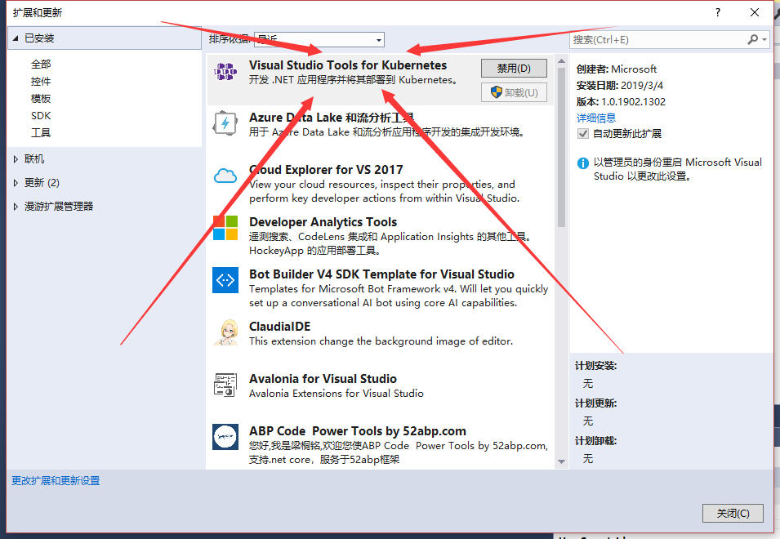
Task: Expand the 联机 tree node
Action: (x=16, y=159)
